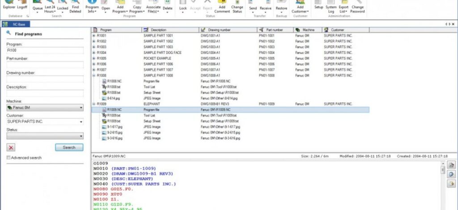The image size is (458, 210).
Task: Click the Part number input field
Action: (x=45, y=65)
